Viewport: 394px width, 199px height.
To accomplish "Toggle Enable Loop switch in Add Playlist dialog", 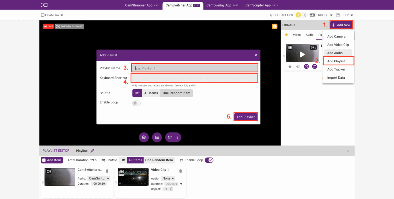I will click(x=136, y=103).
